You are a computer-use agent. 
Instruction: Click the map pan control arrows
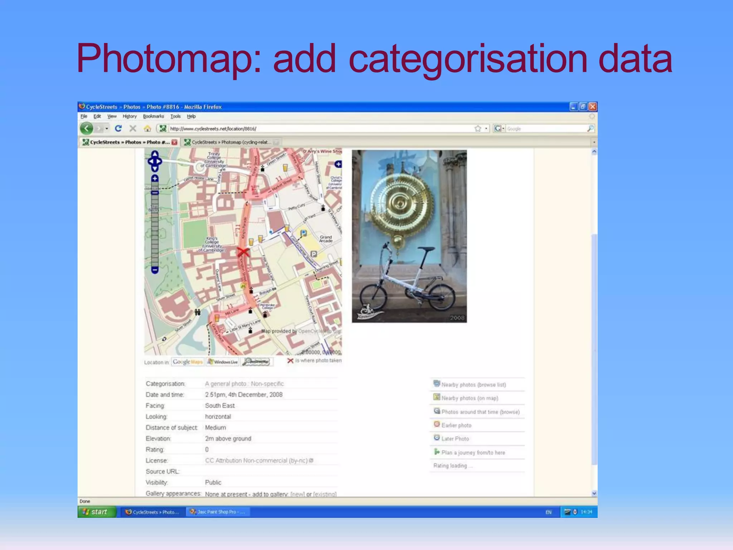coord(155,161)
